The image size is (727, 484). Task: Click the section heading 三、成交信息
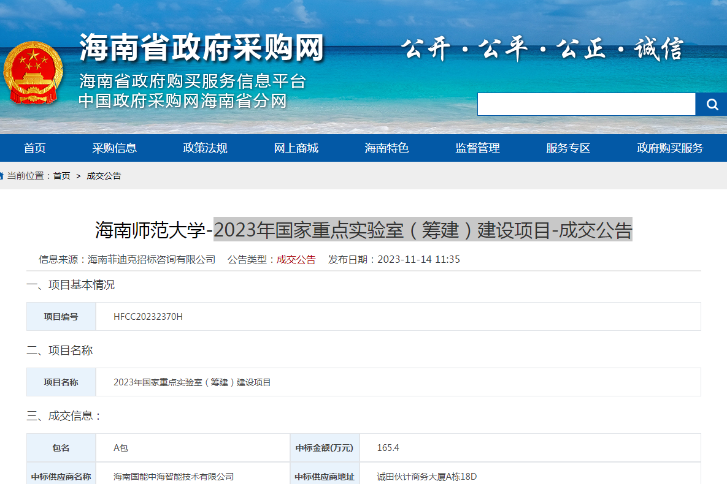pos(64,416)
